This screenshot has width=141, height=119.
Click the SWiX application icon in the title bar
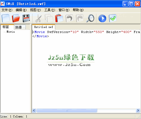[x=3, y=4]
